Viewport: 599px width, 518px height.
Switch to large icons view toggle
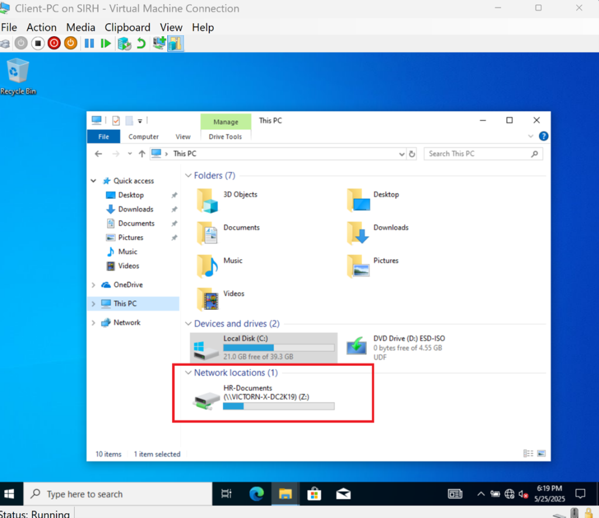coord(541,454)
